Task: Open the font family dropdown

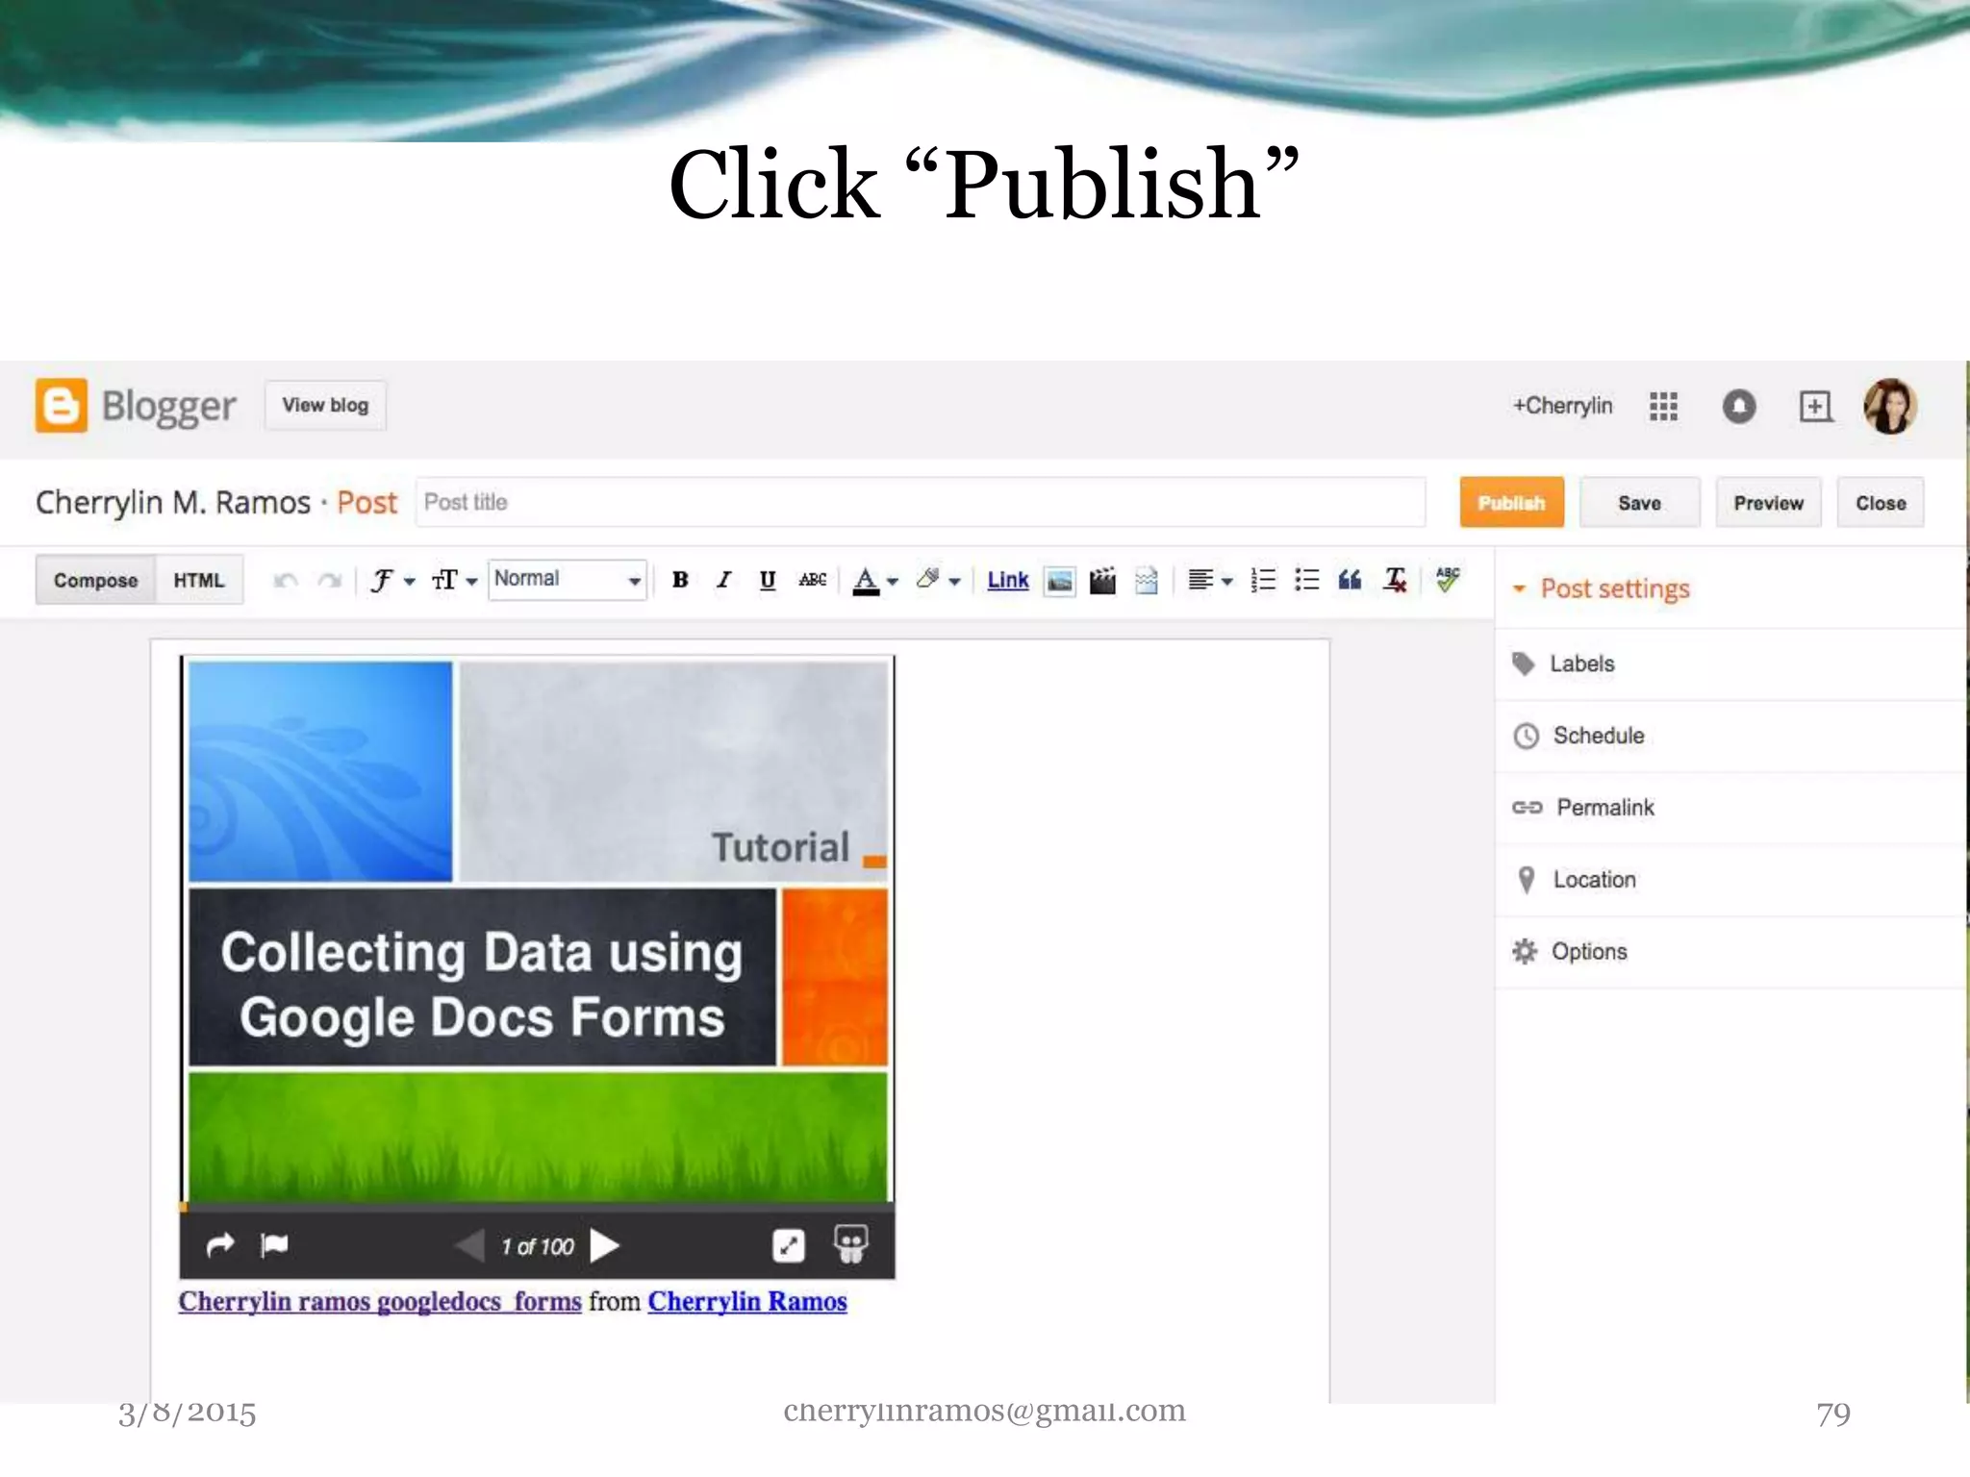Action: (391, 580)
